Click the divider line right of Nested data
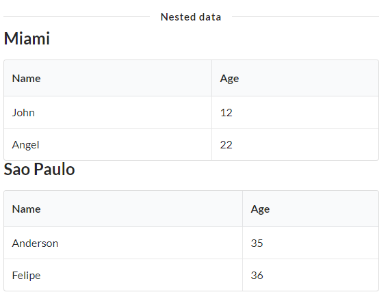 305,17
